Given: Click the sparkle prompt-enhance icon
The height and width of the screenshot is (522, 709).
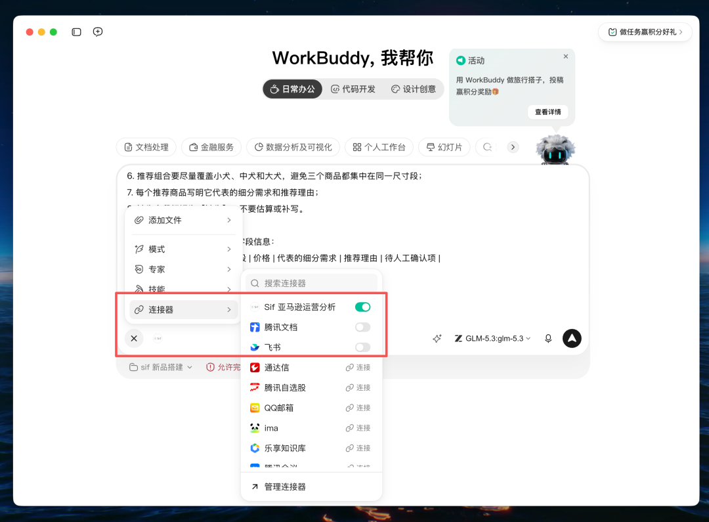Looking at the screenshot, I should [x=437, y=338].
